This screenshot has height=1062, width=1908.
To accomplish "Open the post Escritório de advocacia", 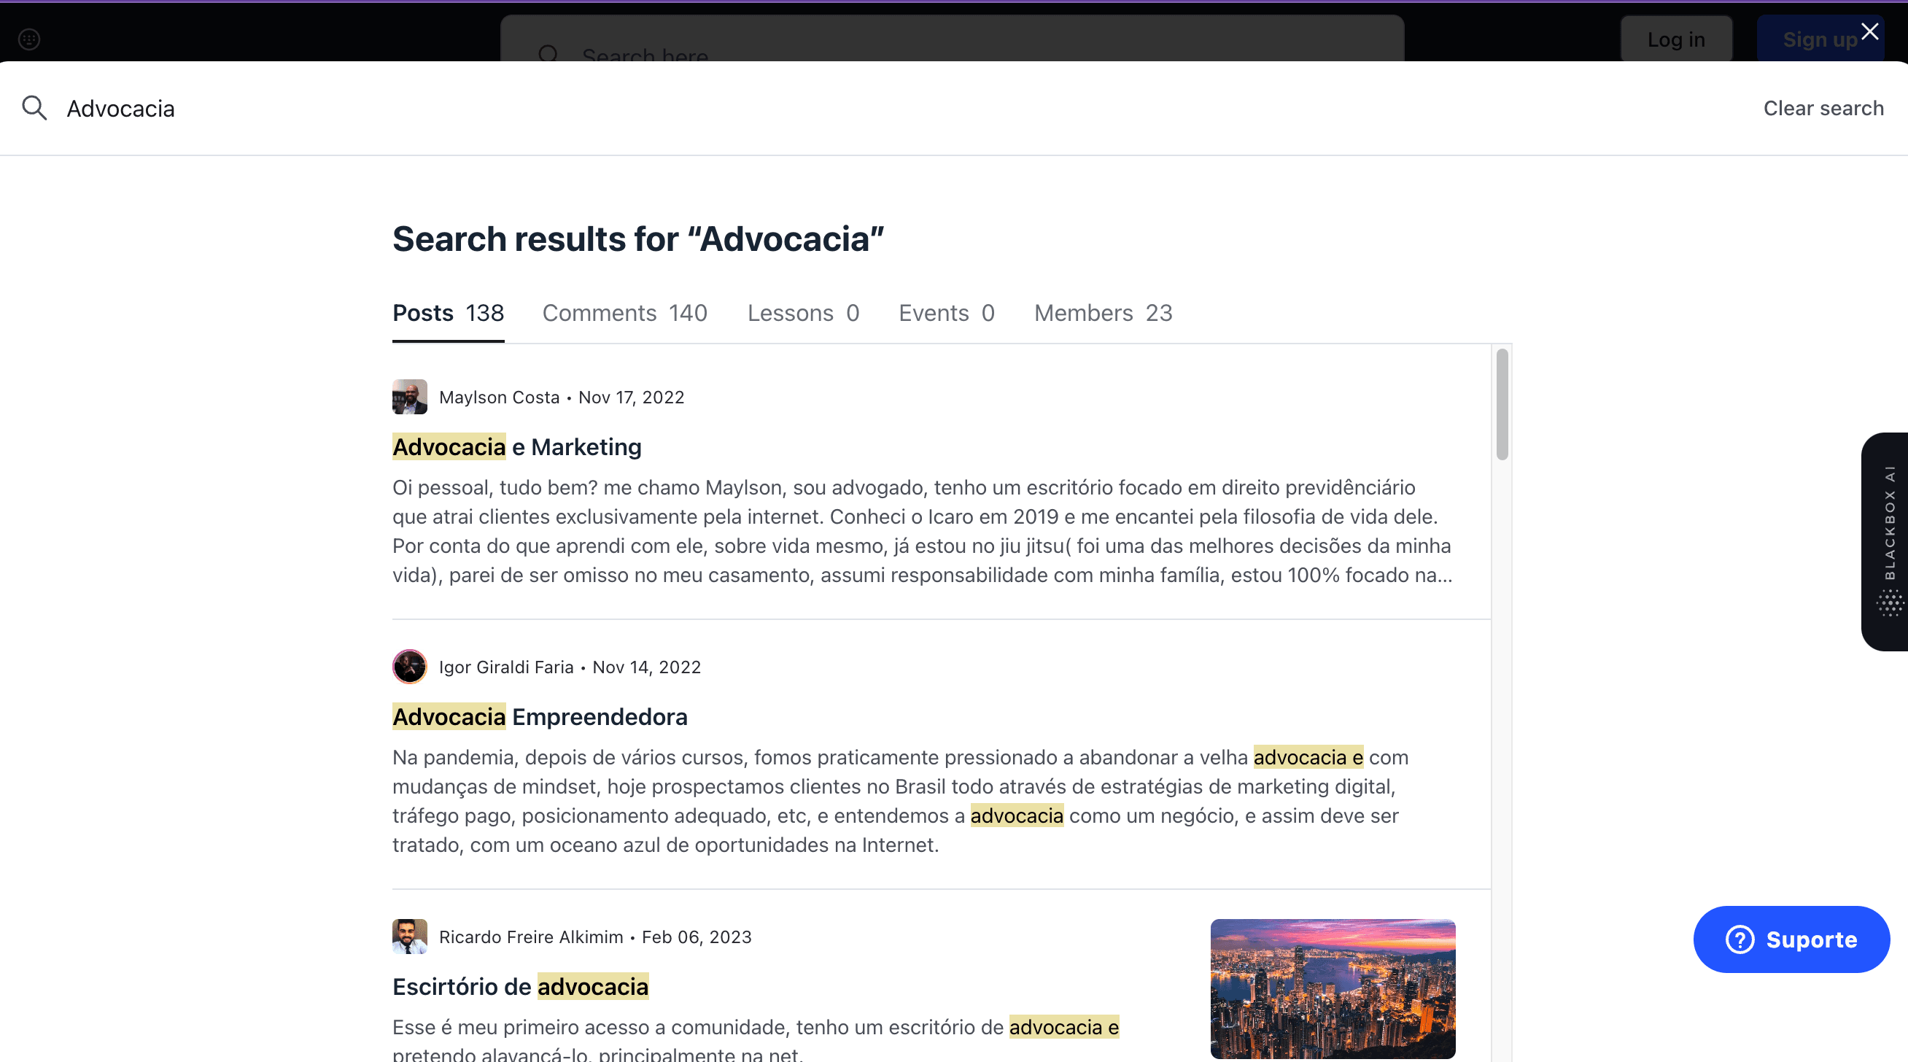I will (521, 986).
